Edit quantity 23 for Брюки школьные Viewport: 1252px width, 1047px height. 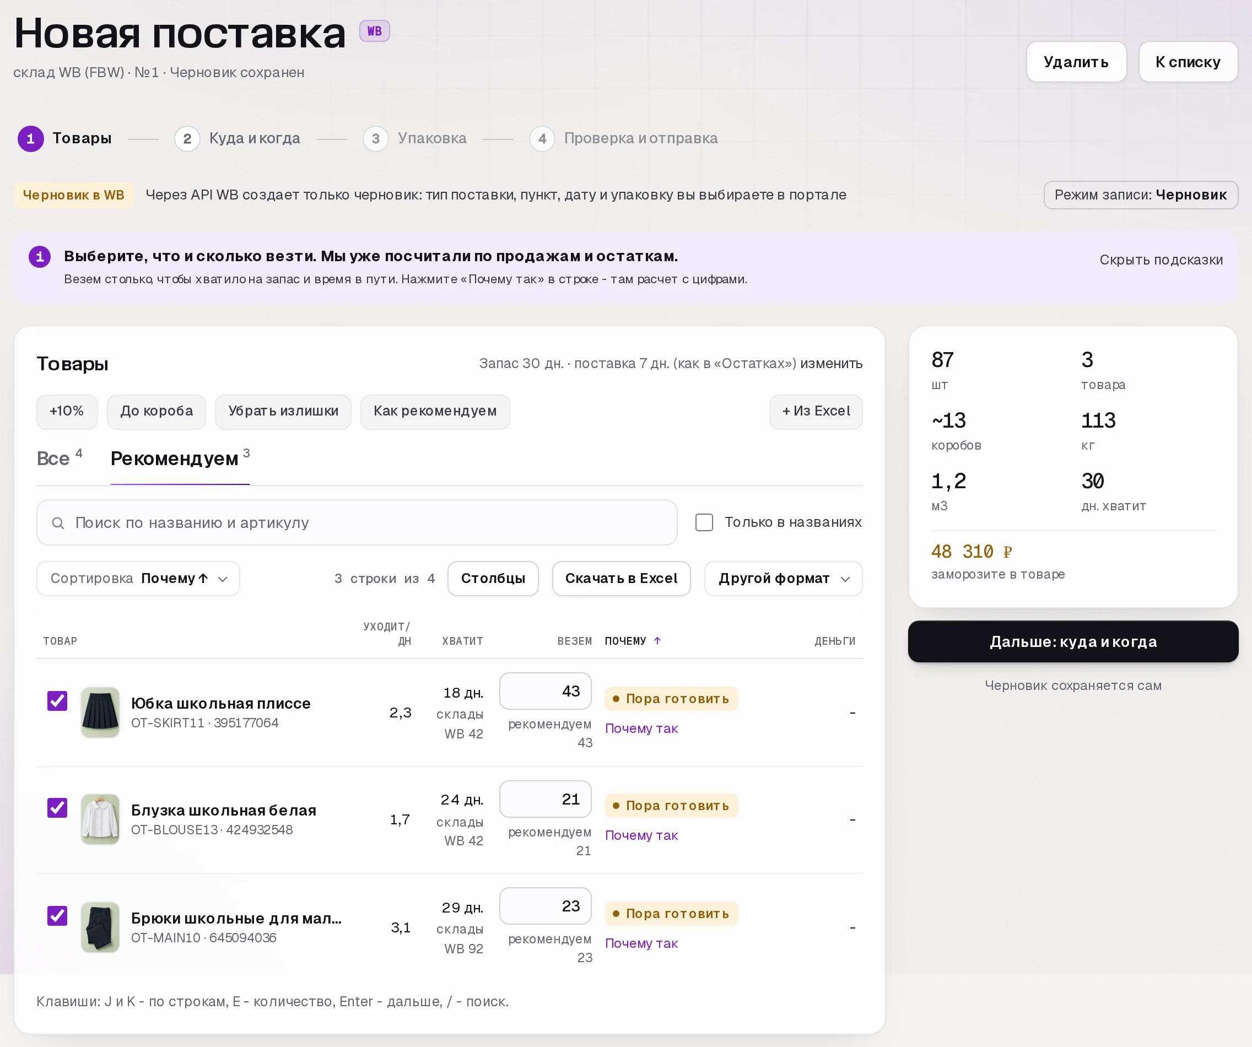546,906
